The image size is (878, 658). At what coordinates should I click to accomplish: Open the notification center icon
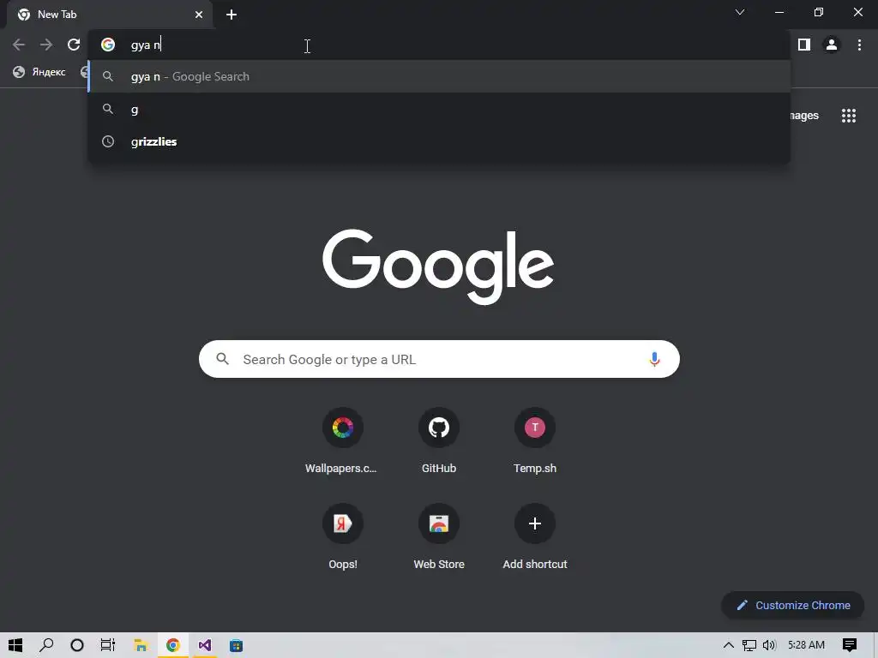[x=850, y=645]
